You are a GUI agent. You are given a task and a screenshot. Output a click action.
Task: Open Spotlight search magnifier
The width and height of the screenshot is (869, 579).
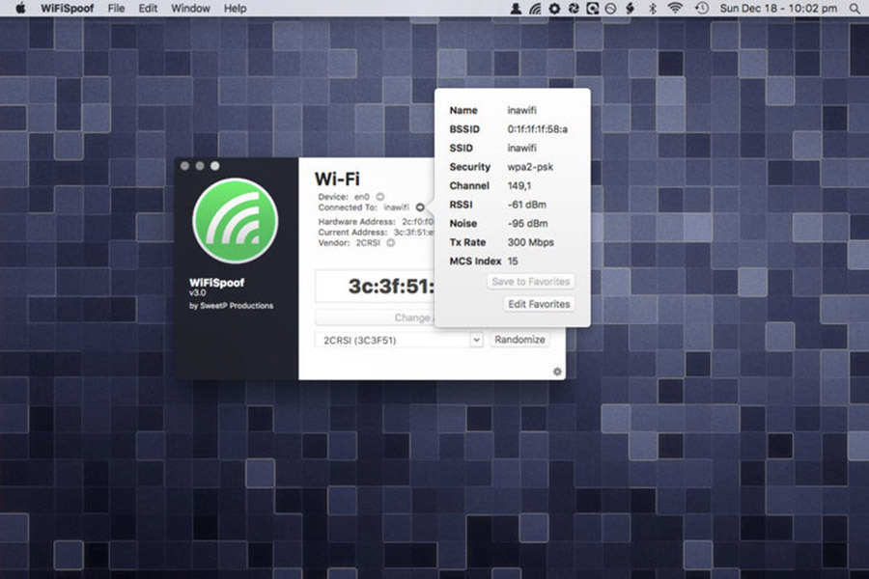pyautogui.click(x=855, y=9)
